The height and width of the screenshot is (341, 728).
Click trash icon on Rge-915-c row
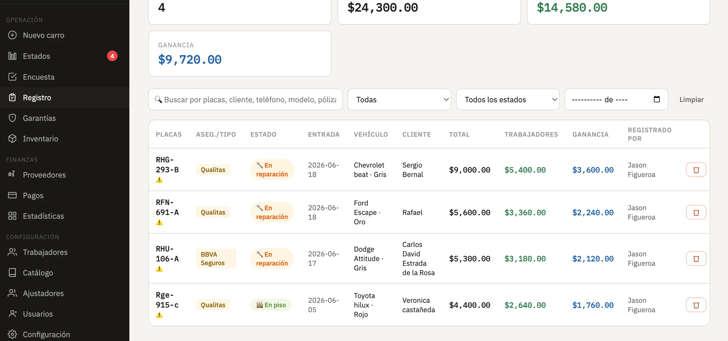coord(696,305)
